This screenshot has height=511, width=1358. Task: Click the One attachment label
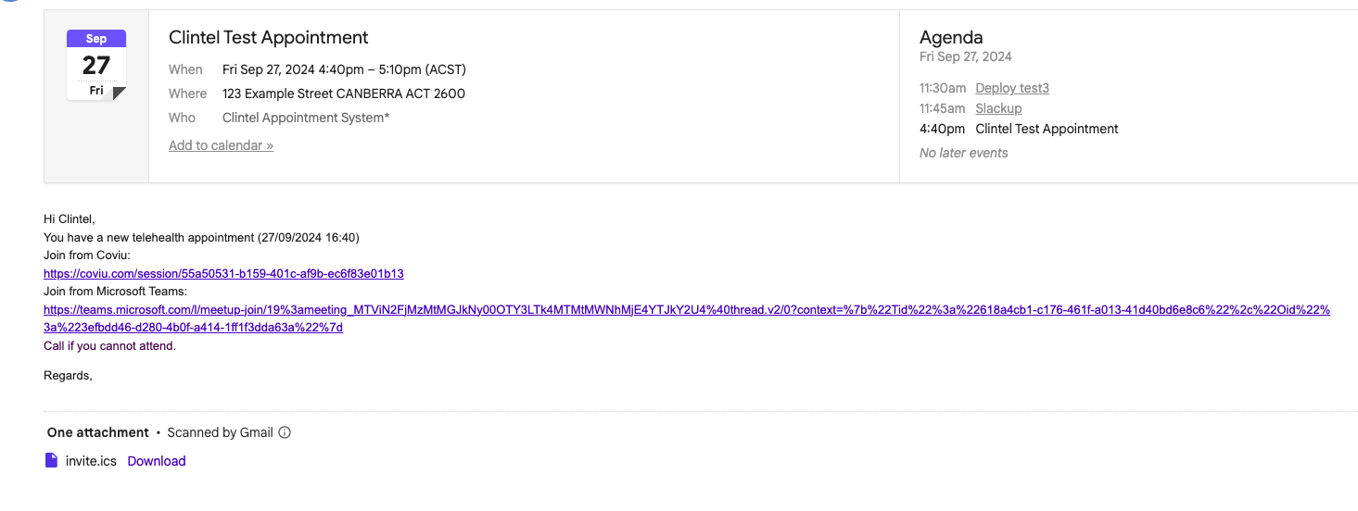click(98, 432)
